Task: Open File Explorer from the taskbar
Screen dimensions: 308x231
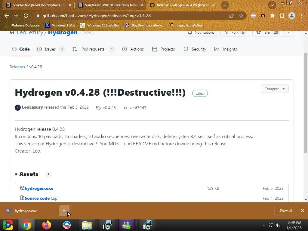Action: (x=87, y=225)
